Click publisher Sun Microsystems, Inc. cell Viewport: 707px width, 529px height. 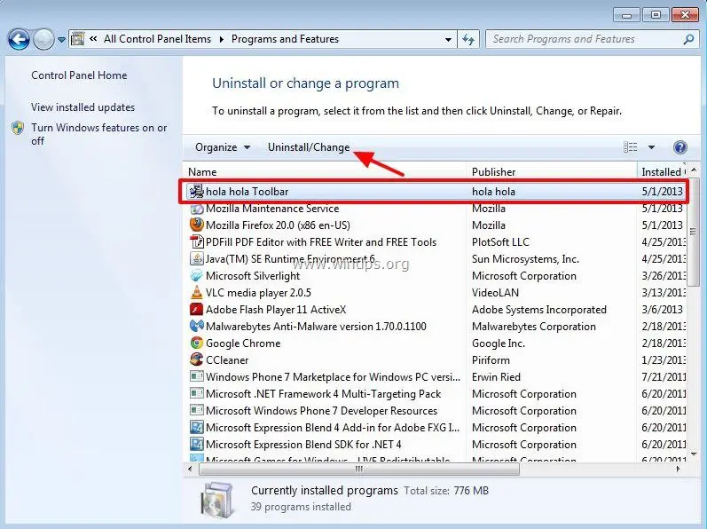pos(525,259)
